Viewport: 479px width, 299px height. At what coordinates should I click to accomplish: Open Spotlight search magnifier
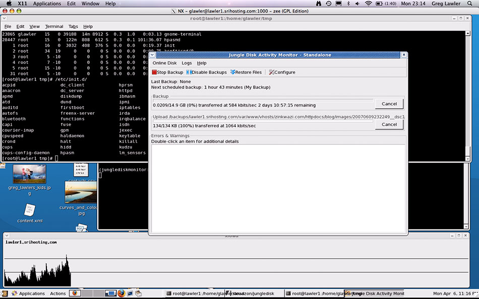click(x=470, y=4)
